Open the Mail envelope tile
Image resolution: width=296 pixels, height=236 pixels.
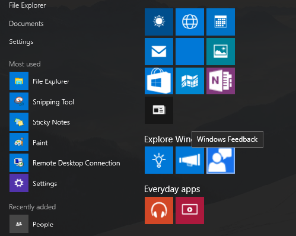pos(159,52)
